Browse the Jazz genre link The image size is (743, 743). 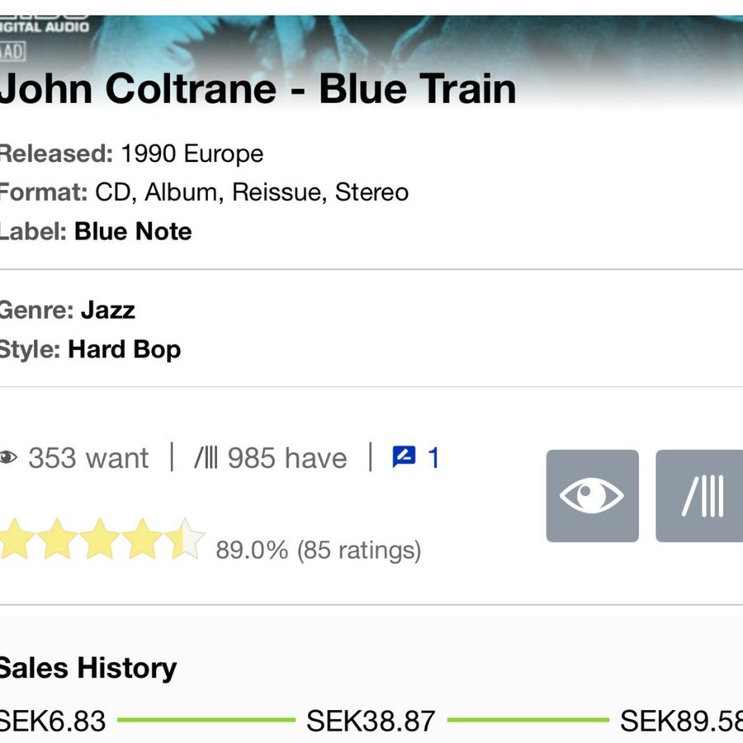[108, 310]
